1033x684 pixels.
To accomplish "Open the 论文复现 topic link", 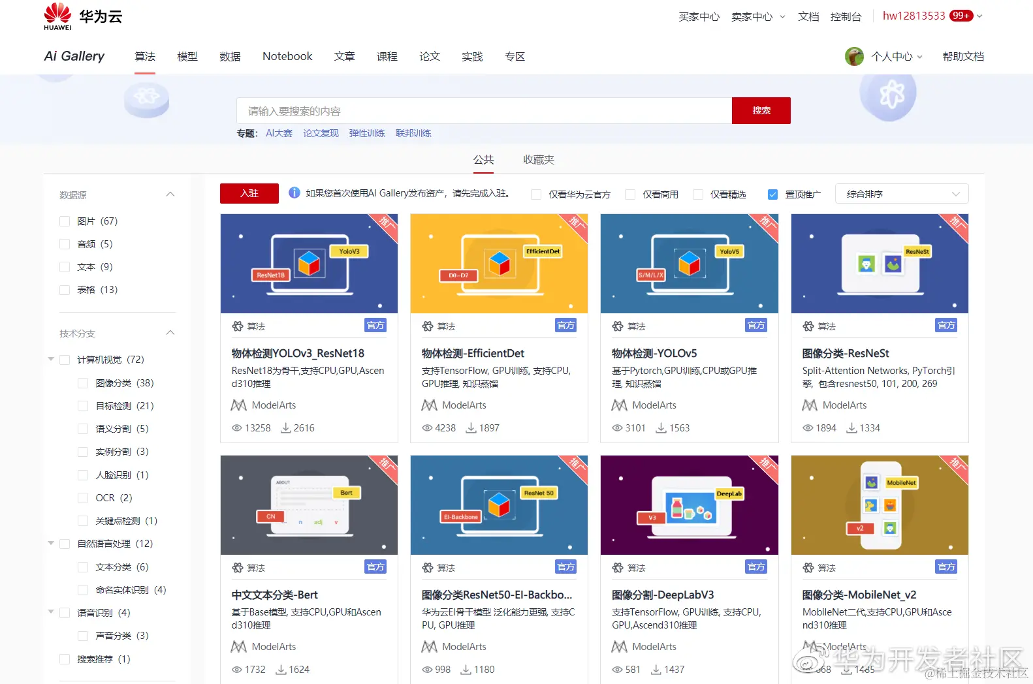I will tap(321, 133).
